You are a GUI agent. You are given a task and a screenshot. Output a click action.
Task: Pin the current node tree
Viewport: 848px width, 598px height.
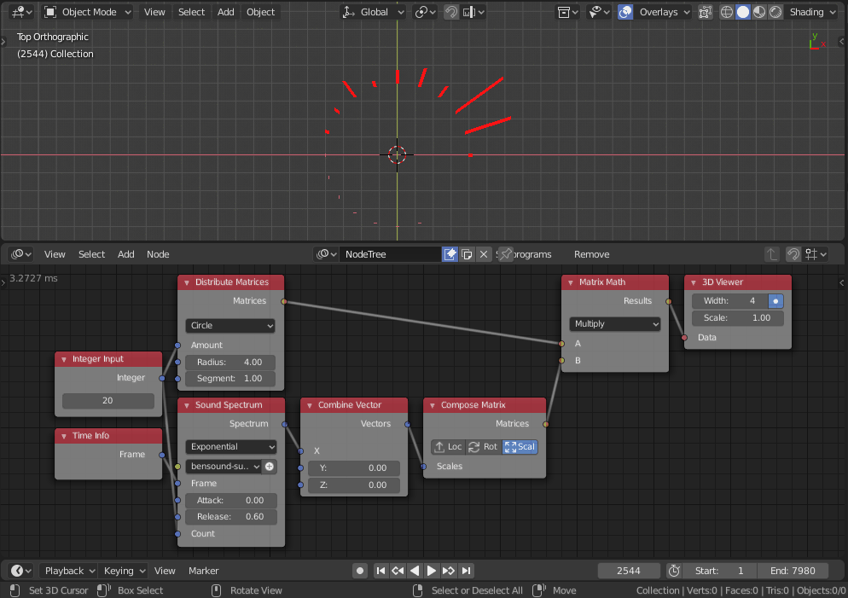coord(505,253)
